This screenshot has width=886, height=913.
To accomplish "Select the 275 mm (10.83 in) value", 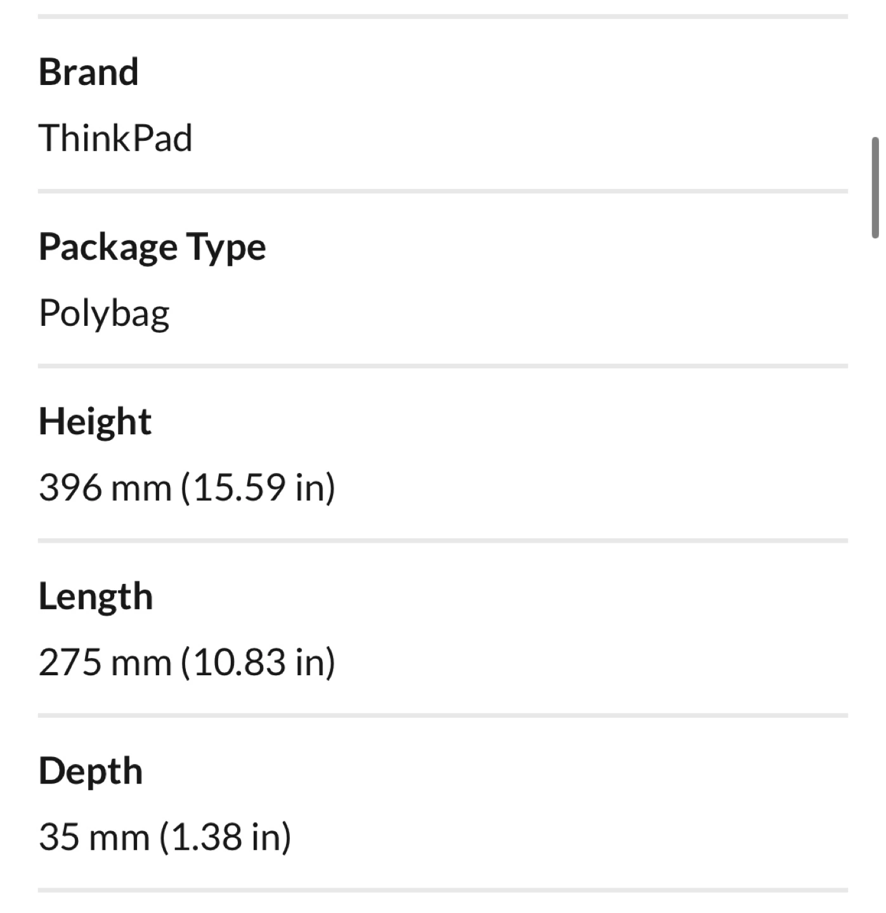I will [x=187, y=663].
